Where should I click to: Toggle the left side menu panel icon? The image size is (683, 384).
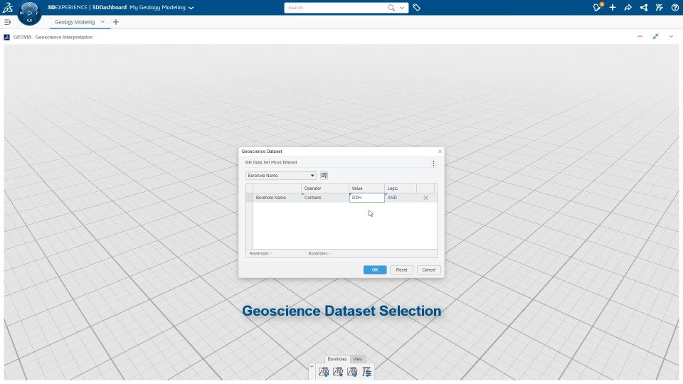[7, 22]
